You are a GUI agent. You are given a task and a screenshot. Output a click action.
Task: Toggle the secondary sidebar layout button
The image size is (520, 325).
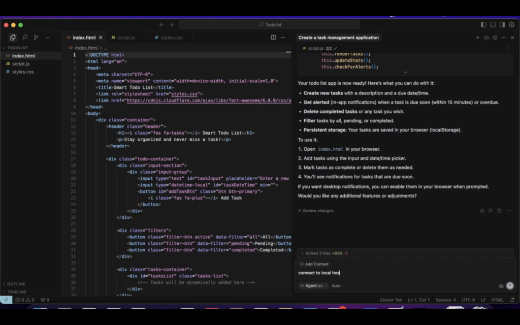tap(502, 25)
